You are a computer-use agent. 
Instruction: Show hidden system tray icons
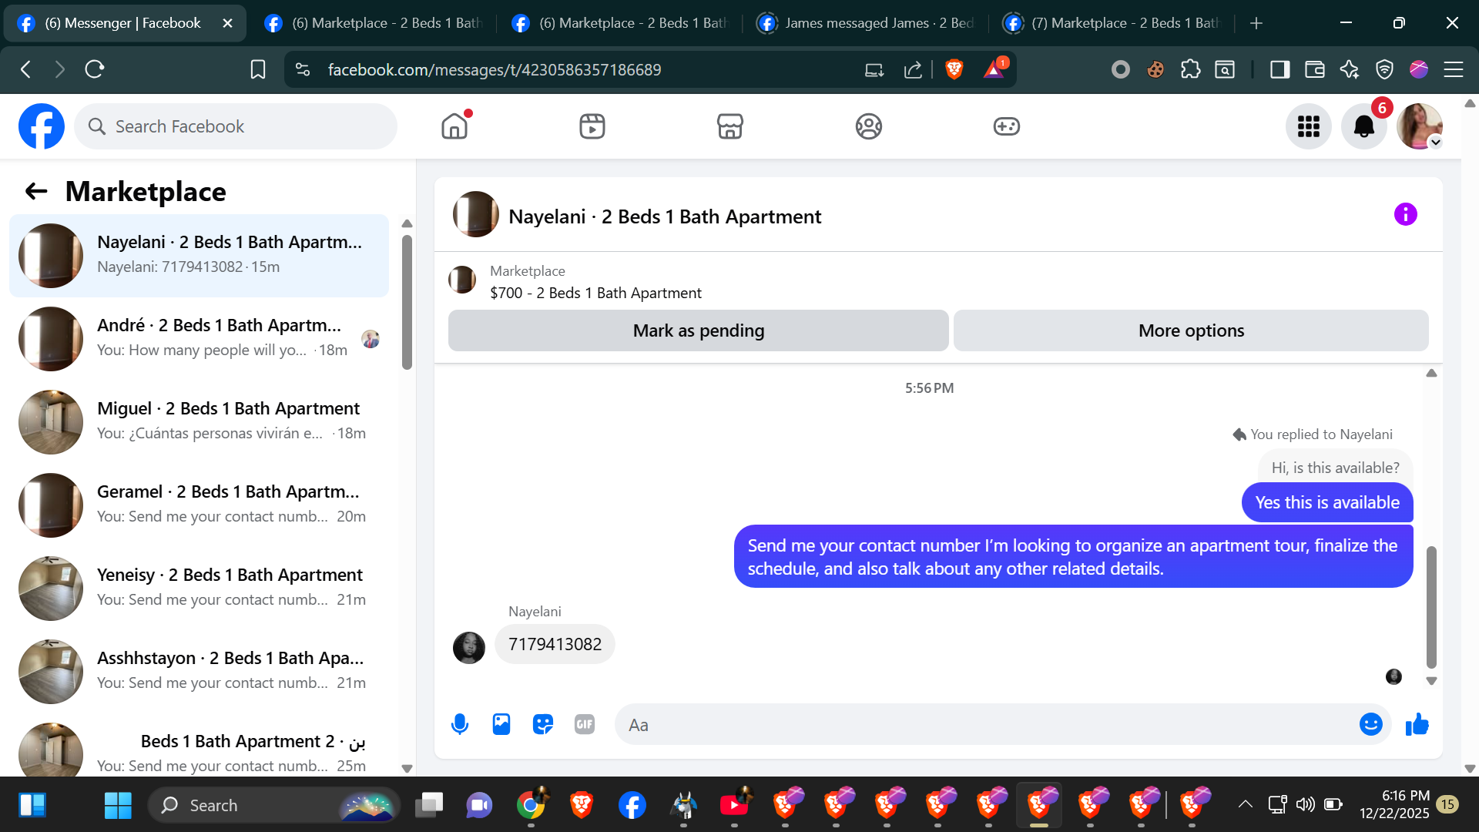(x=1245, y=804)
